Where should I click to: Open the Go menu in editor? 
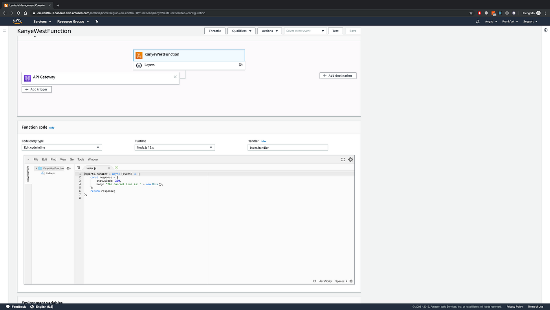(x=72, y=160)
